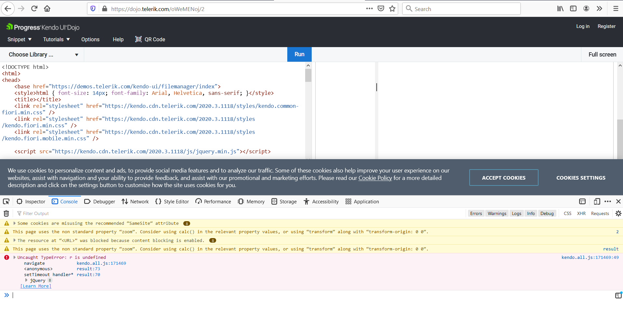Switch to the Network tab

(135, 202)
